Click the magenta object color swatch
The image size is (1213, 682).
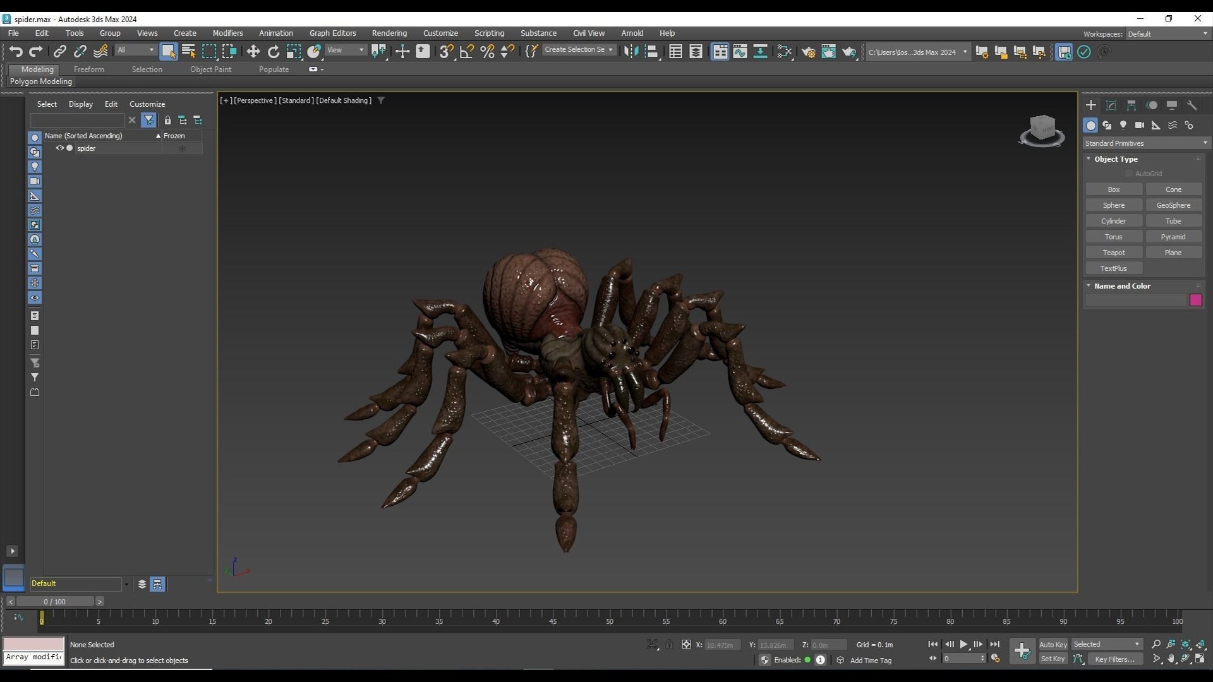(1195, 300)
